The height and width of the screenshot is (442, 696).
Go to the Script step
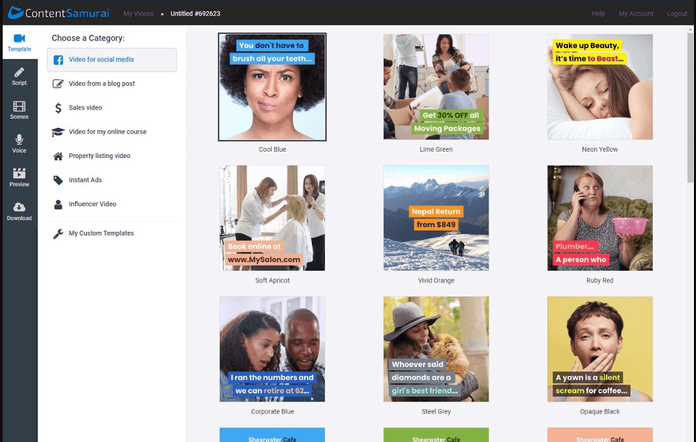click(x=19, y=77)
